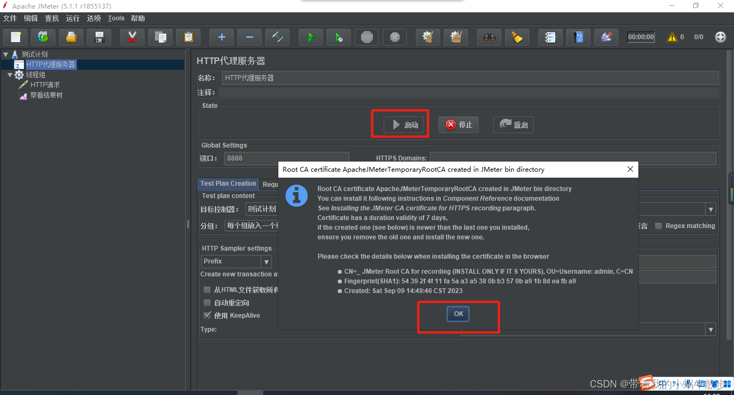Open the Type dropdown arrow

(x=711, y=330)
